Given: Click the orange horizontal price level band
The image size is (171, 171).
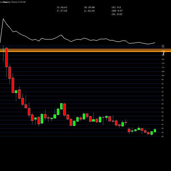Looking at the screenshot, I should 85,50.
